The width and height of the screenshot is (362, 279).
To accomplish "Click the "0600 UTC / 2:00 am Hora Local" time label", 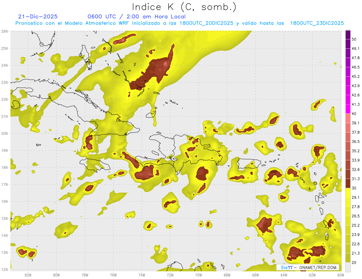I will (136, 17).
